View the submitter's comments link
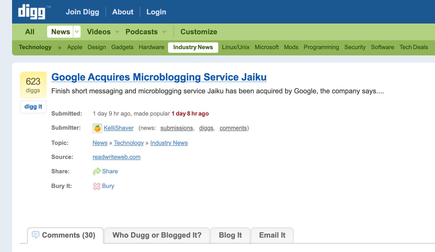The width and height of the screenshot is (435, 252). tap(233, 128)
